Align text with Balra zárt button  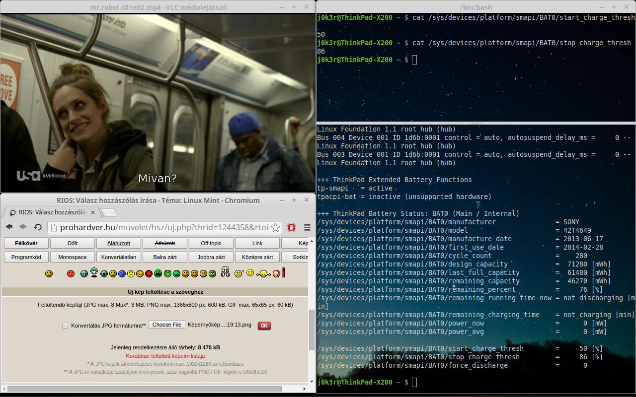point(165,257)
